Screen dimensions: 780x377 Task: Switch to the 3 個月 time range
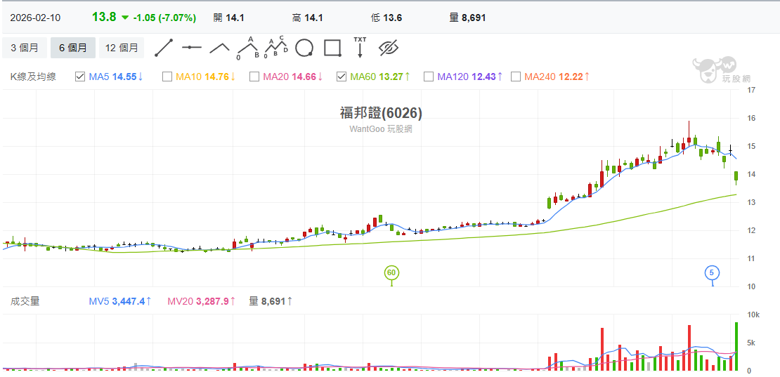(25, 48)
